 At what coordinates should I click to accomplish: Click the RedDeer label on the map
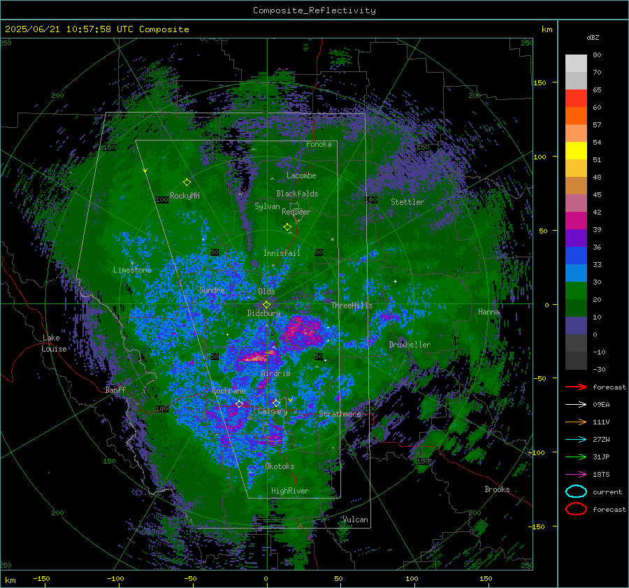tap(296, 212)
